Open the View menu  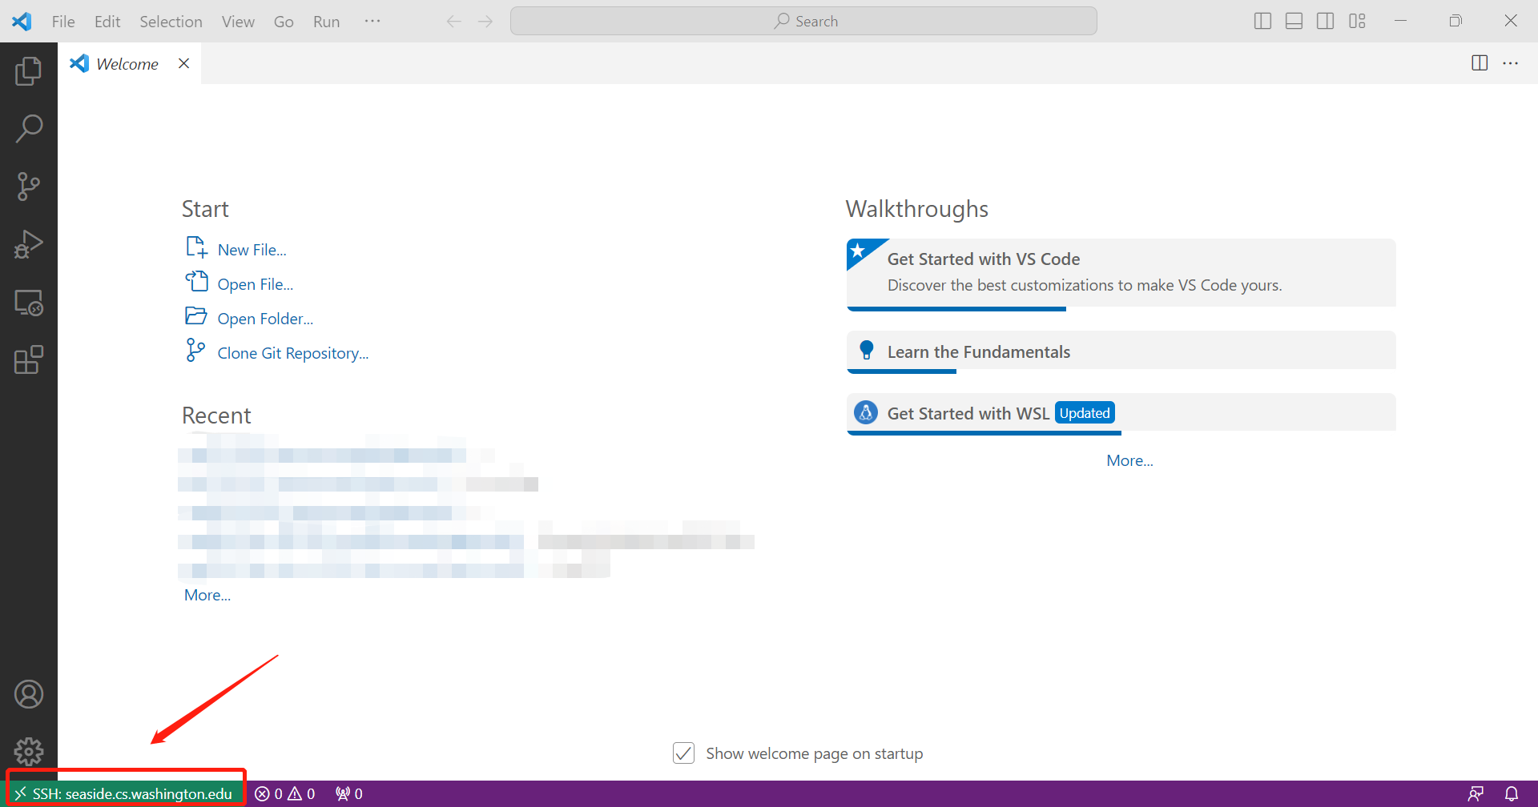238,22
